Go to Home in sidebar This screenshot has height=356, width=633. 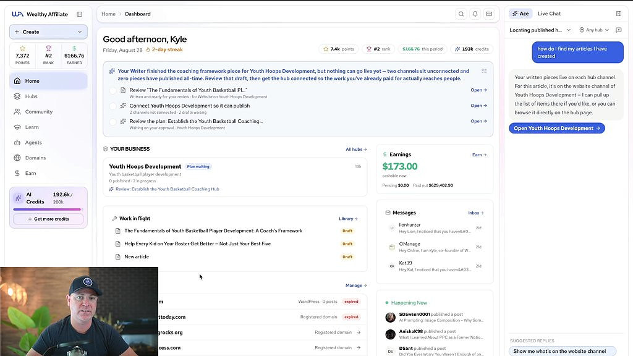[48, 81]
